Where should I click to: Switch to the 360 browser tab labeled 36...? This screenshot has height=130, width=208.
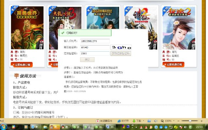pyautogui.click(x=100, y=127)
